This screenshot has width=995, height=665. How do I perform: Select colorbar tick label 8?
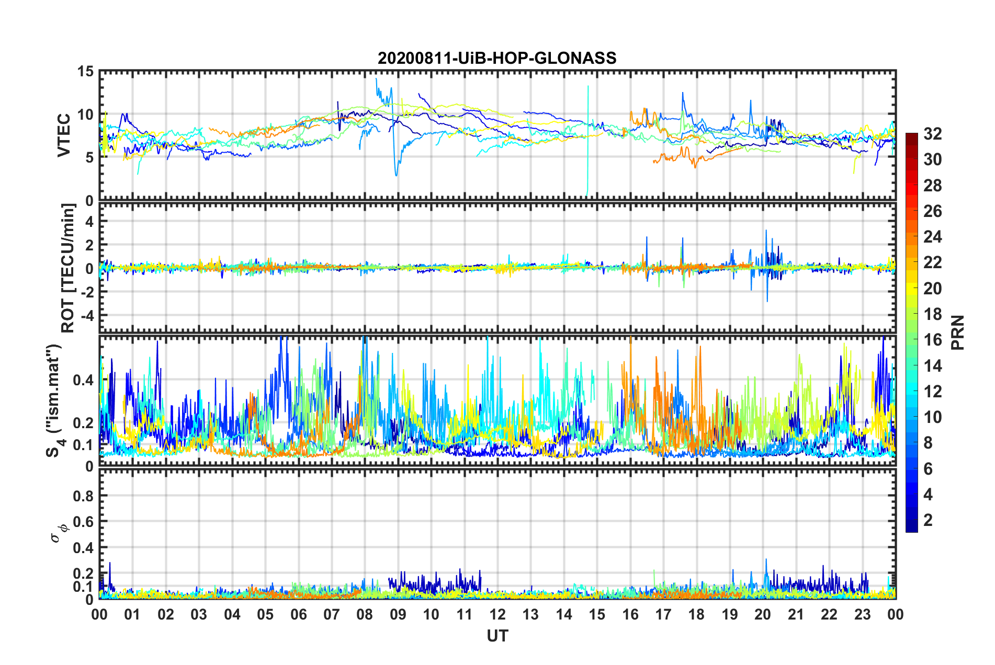click(928, 443)
